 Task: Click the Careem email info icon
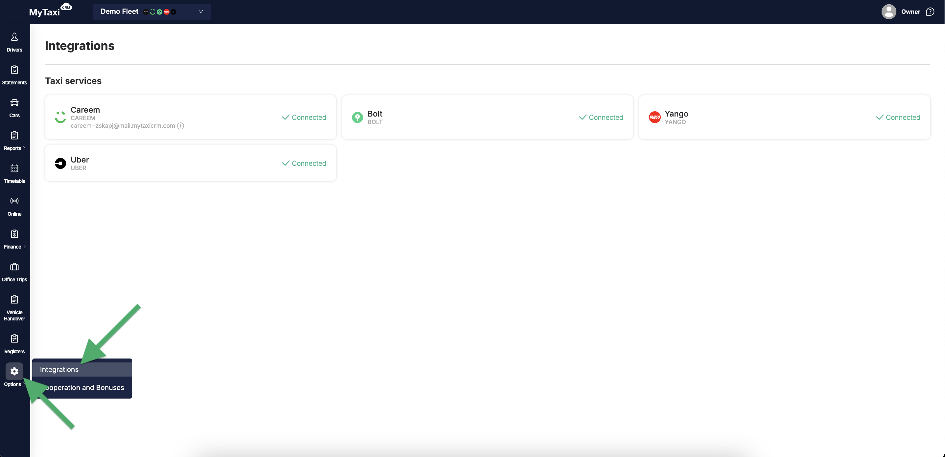click(180, 126)
